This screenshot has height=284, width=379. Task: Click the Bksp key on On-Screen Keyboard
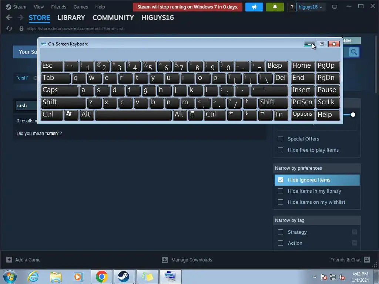(x=277, y=66)
